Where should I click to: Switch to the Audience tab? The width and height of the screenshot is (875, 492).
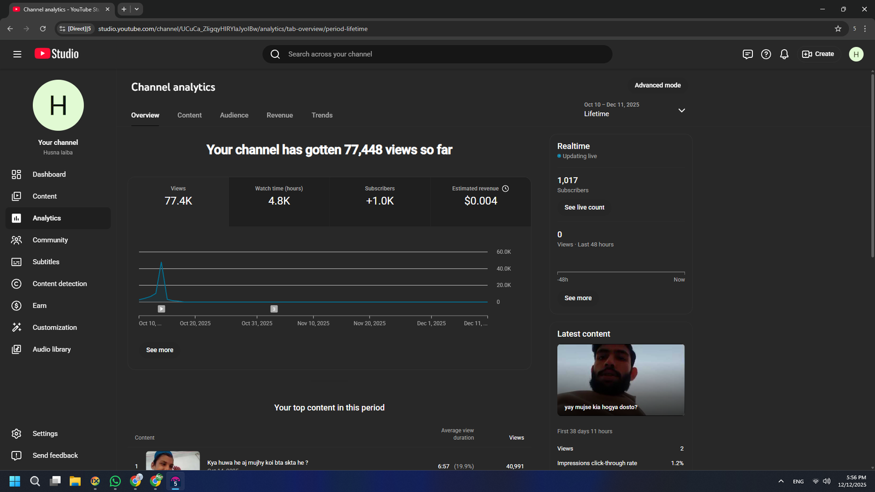pyautogui.click(x=234, y=115)
